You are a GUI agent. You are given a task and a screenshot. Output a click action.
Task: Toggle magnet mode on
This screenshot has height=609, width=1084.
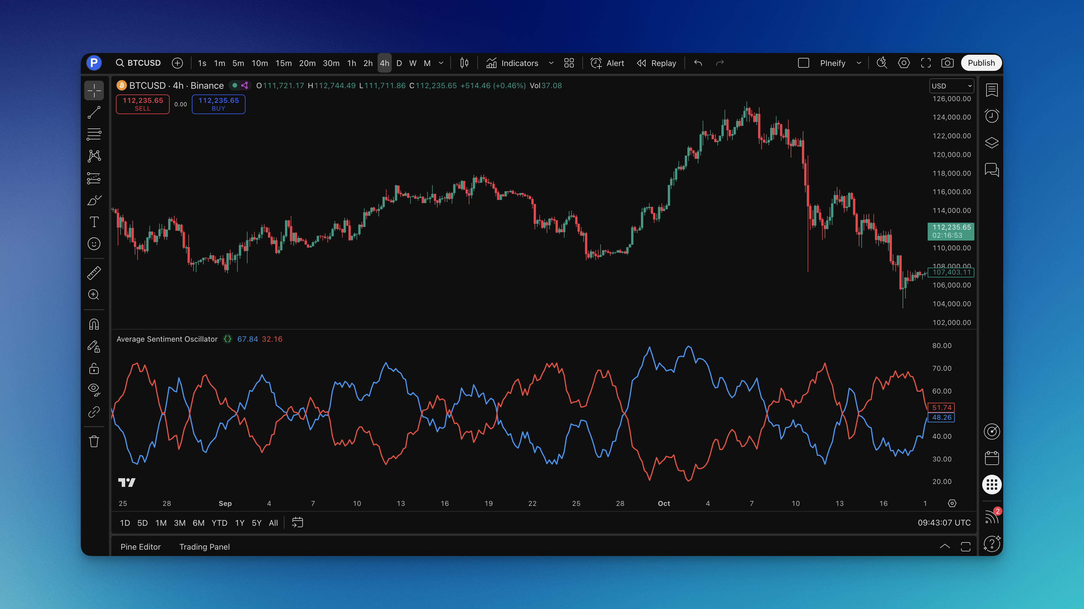94,324
